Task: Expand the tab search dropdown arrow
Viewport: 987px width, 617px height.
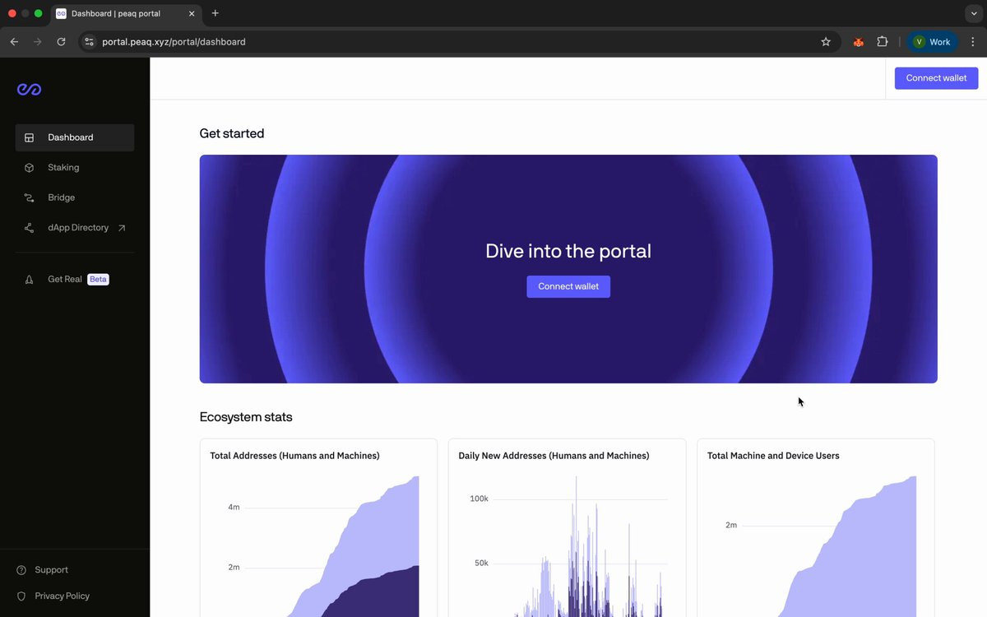Action: tap(974, 13)
